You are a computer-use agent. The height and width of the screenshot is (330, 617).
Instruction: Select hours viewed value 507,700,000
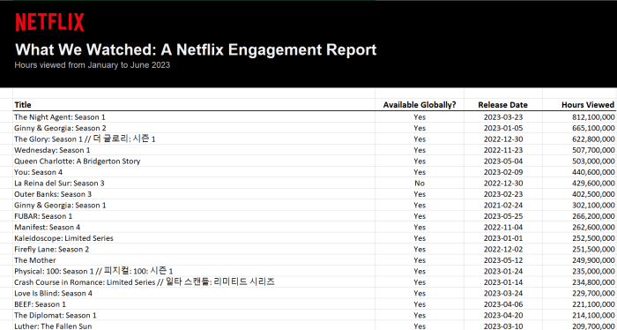pos(593,150)
